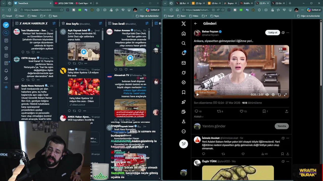Open bookmarks icon in X sidebar

[183, 92]
